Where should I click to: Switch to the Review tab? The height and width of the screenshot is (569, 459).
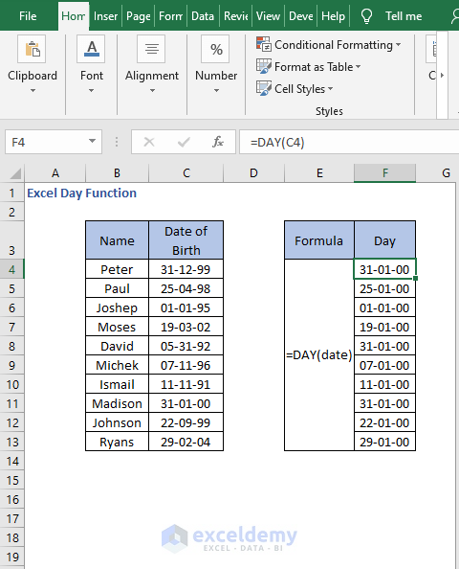[x=235, y=16]
